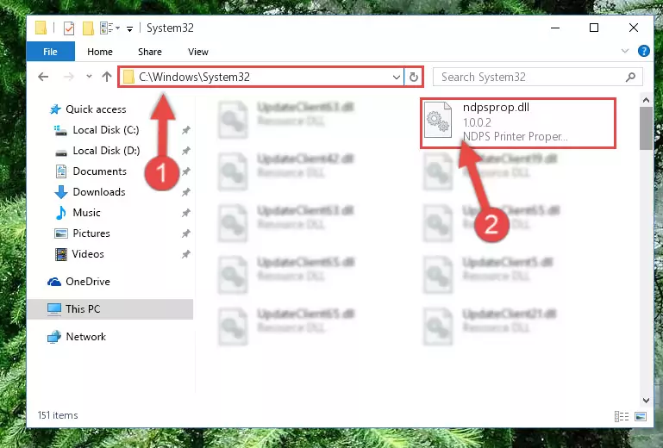Open the Help question mark icon
Image resolution: width=663 pixels, height=448 pixels.
pos(643,51)
